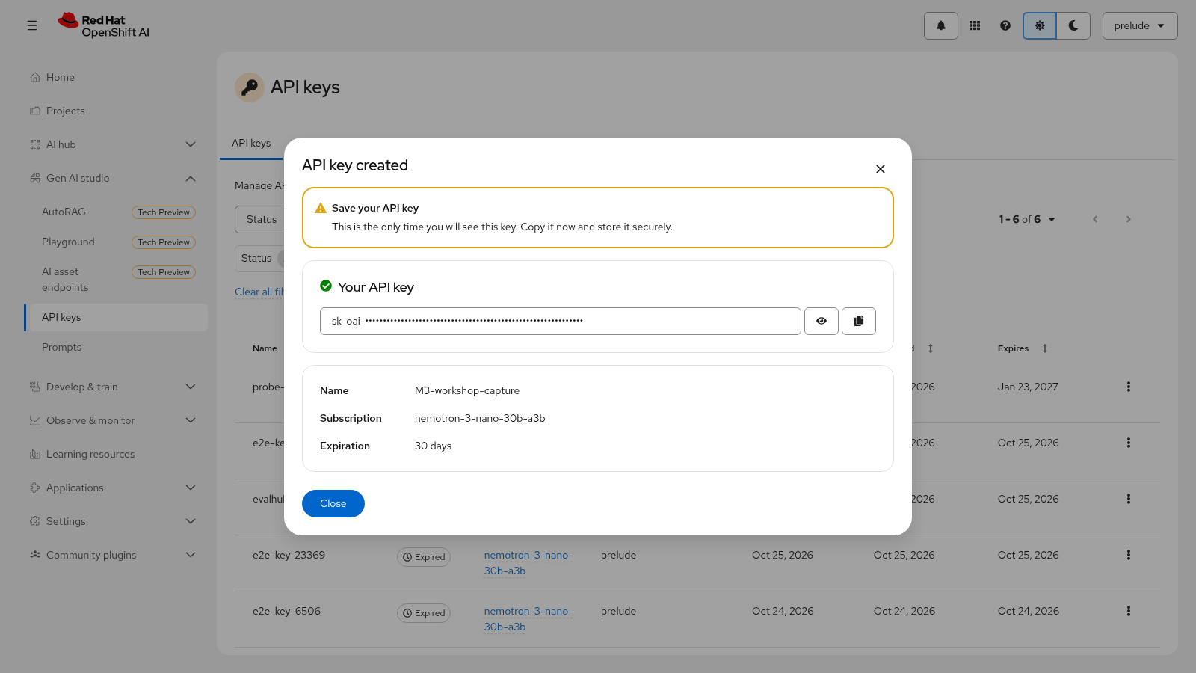
Task: Click nemotron link in e2e-key-23369 row
Action: 528,562
